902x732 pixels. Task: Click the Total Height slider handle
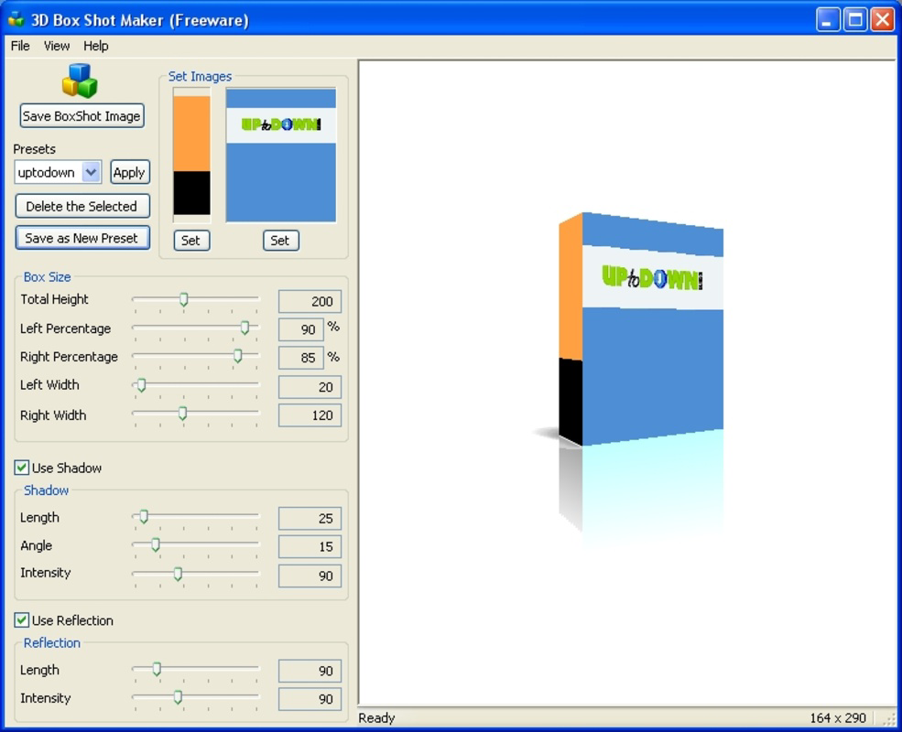point(182,299)
